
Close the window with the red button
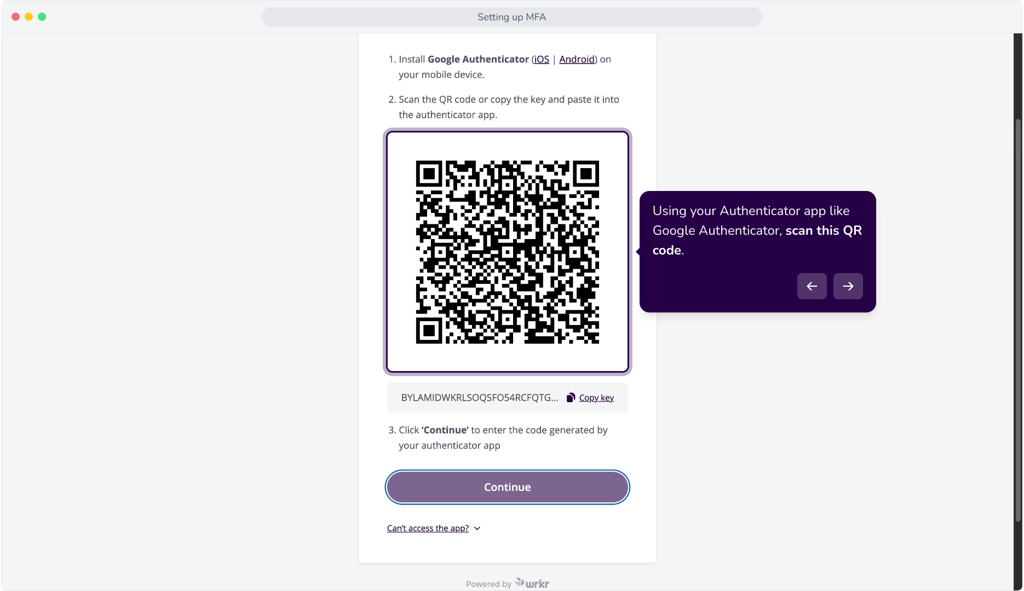16,17
